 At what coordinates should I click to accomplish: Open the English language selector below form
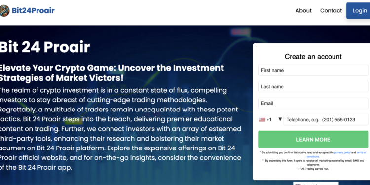click(x=316, y=184)
